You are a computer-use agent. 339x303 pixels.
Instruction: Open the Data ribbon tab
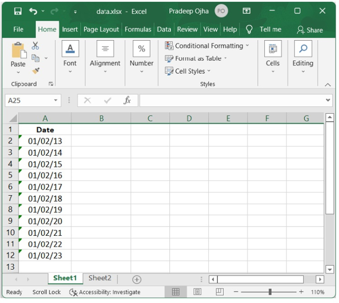[164, 29]
